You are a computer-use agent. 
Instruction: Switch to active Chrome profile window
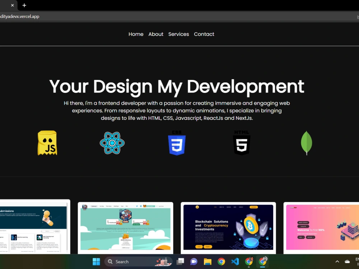[263, 261]
